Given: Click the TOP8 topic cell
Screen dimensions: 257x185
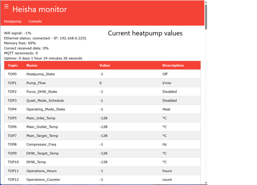Looking at the screenshot, I should [x=12, y=144].
